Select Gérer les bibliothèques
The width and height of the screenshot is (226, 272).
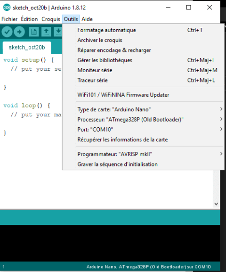[x=143, y=60]
